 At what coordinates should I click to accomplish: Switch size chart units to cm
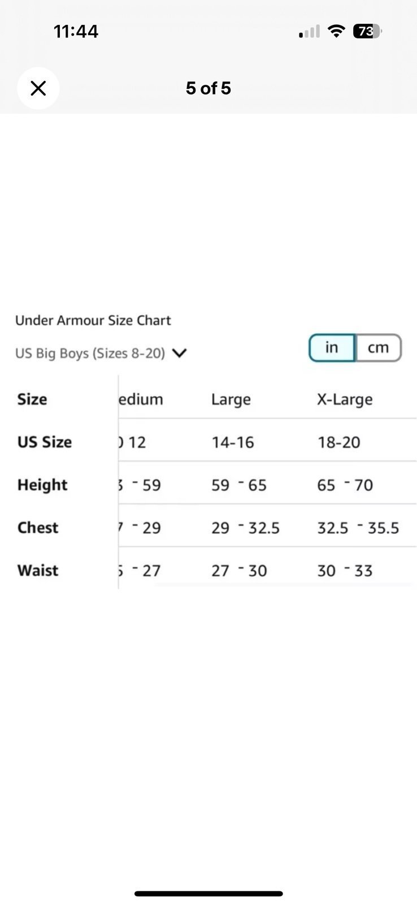pos(378,347)
